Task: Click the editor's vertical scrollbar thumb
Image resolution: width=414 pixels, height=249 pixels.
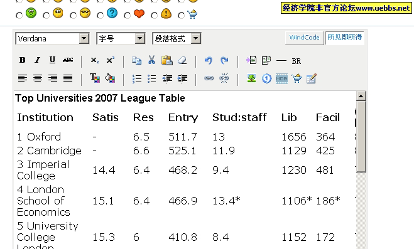Action: point(361,137)
